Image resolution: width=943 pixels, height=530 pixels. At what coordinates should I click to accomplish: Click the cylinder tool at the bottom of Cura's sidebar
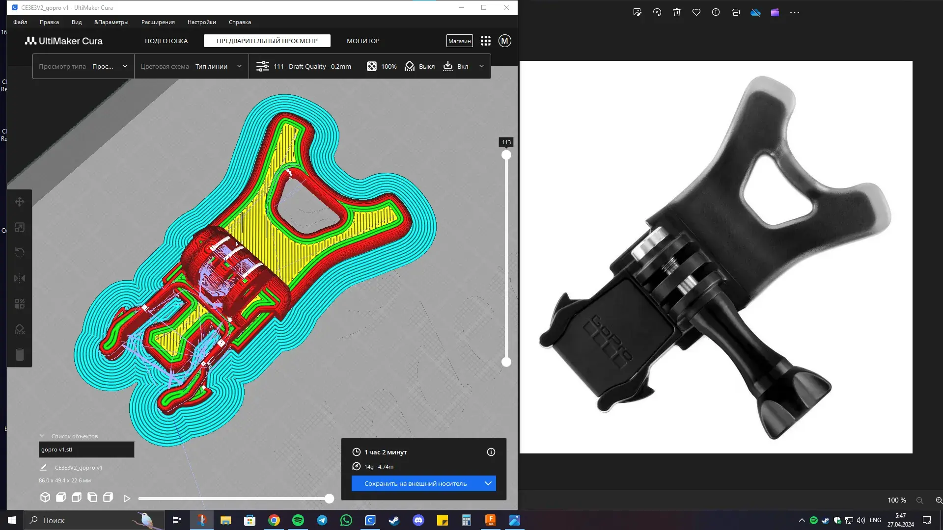pos(20,355)
